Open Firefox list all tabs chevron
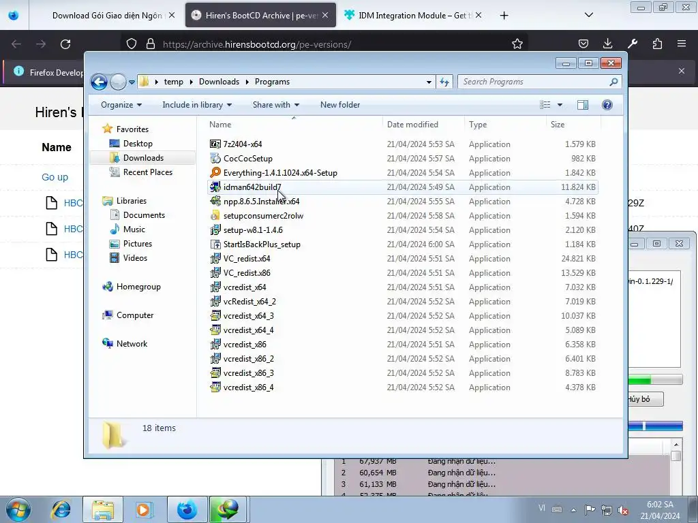The height and width of the screenshot is (523, 698). coord(588,15)
